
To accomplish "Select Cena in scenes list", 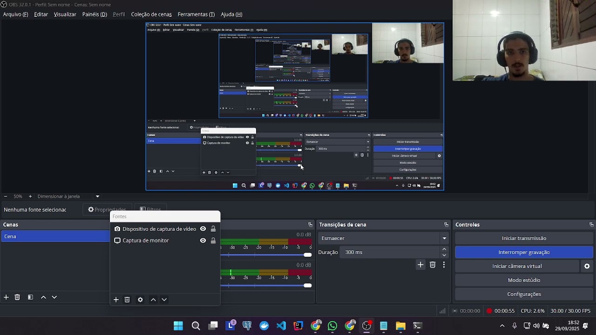I will coord(55,236).
